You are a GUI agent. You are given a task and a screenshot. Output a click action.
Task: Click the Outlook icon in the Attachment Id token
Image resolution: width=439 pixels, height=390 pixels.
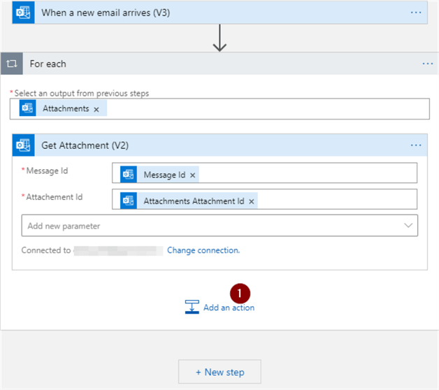(129, 201)
